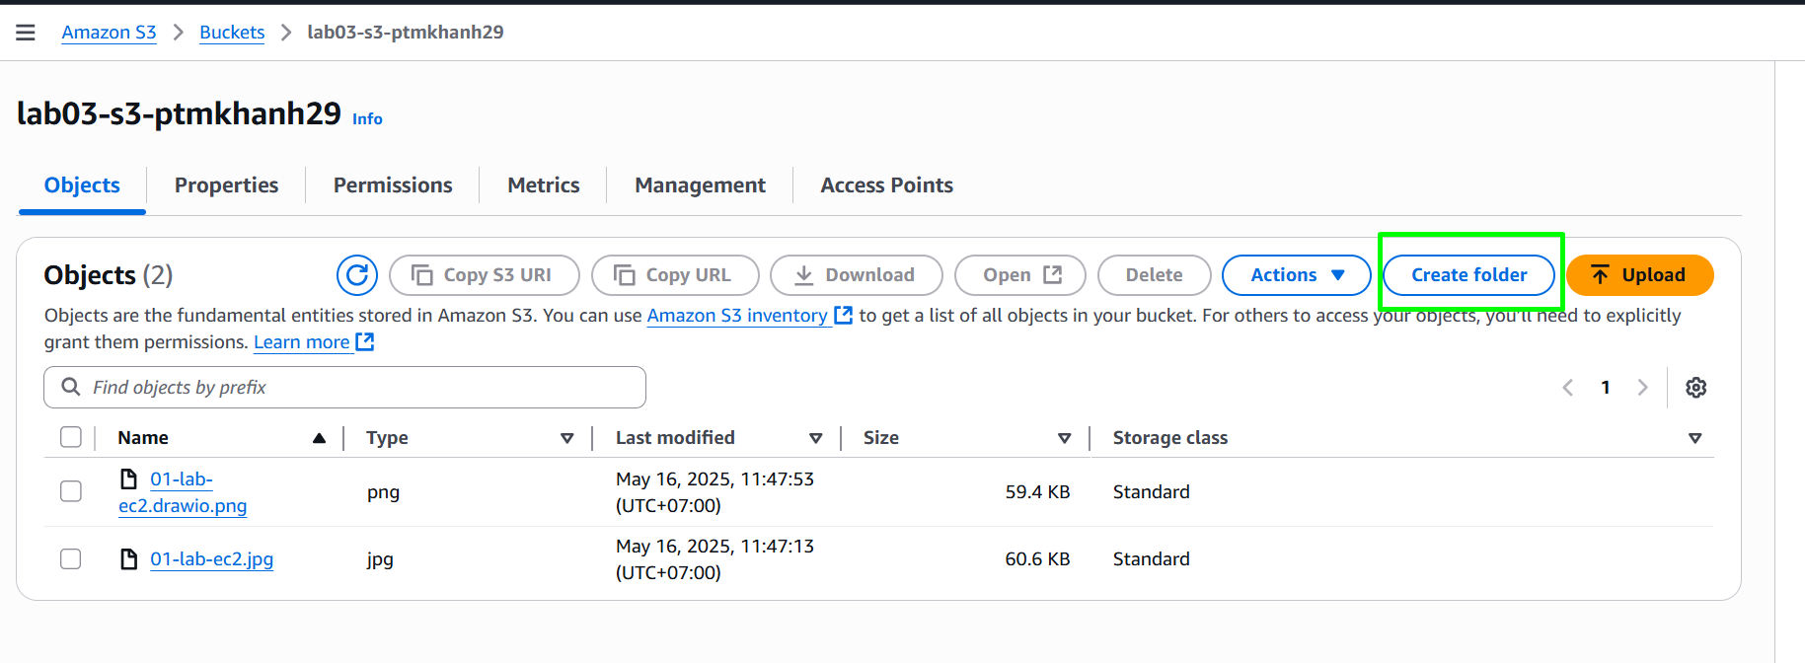
Task: Click the page number 1 indicator
Action: [x=1606, y=388]
